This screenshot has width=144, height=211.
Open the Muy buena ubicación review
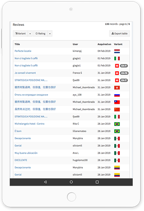[x=26, y=153]
